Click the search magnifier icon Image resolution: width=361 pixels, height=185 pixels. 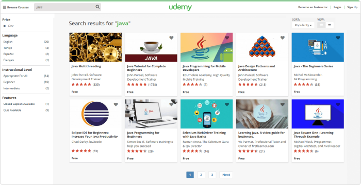(97, 7)
